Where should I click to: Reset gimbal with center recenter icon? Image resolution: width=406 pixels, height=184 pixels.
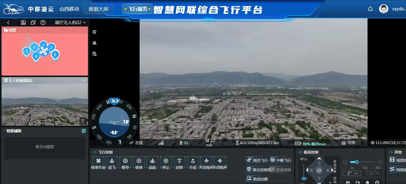(x=319, y=170)
